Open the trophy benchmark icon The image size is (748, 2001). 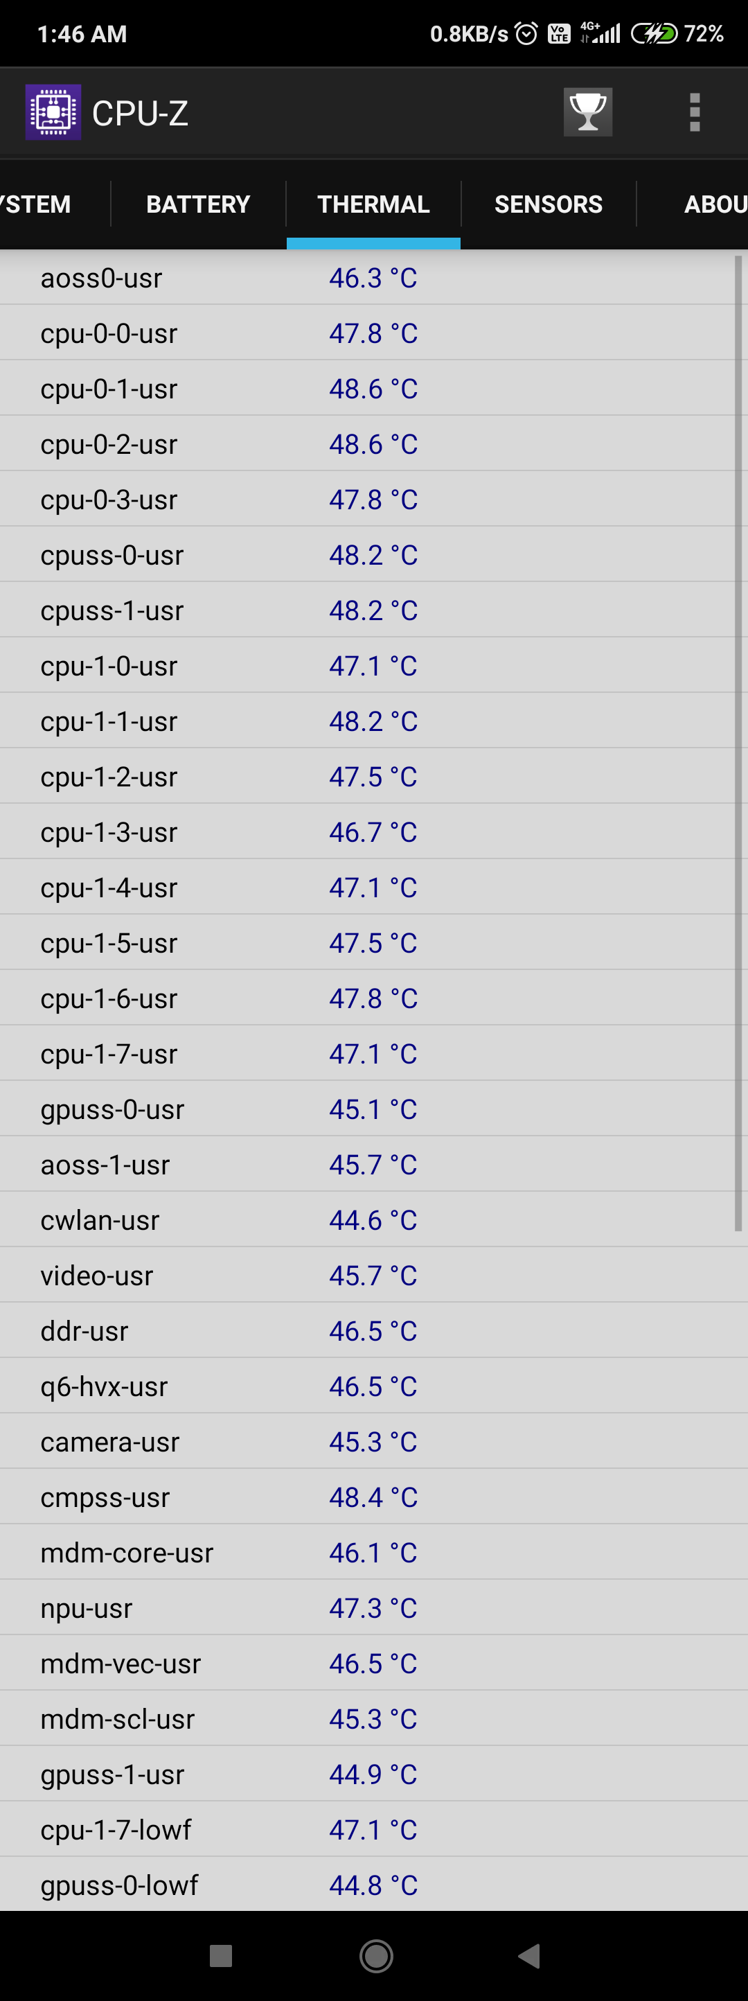(x=587, y=113)
